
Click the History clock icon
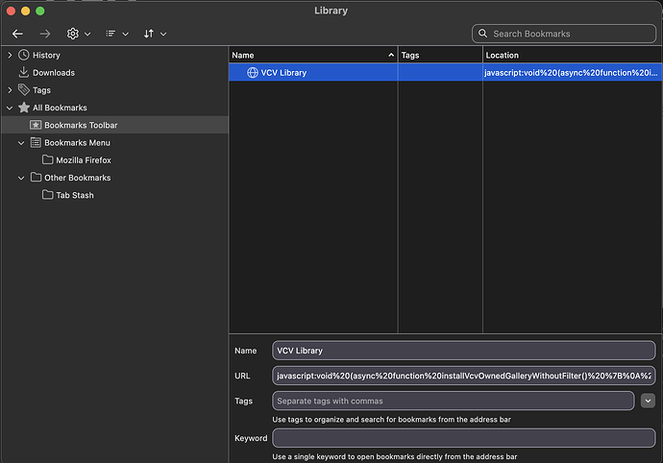click(24, 55)
